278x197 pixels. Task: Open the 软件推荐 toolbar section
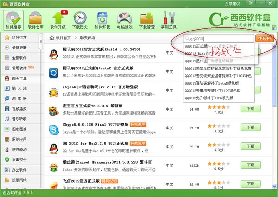[x=13, y=20]
